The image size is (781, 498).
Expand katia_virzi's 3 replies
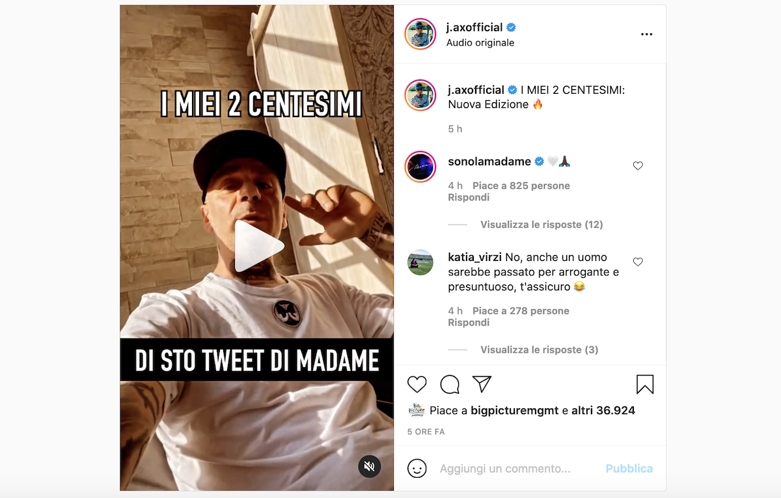539,350
